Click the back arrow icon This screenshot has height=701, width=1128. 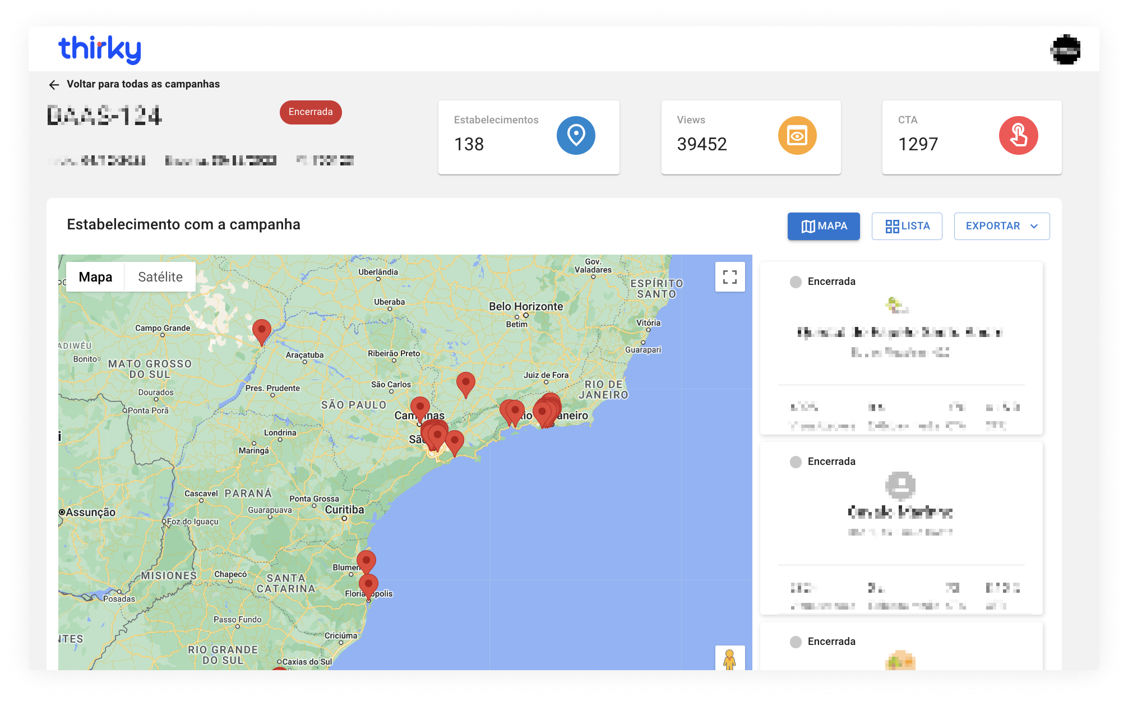54,85
